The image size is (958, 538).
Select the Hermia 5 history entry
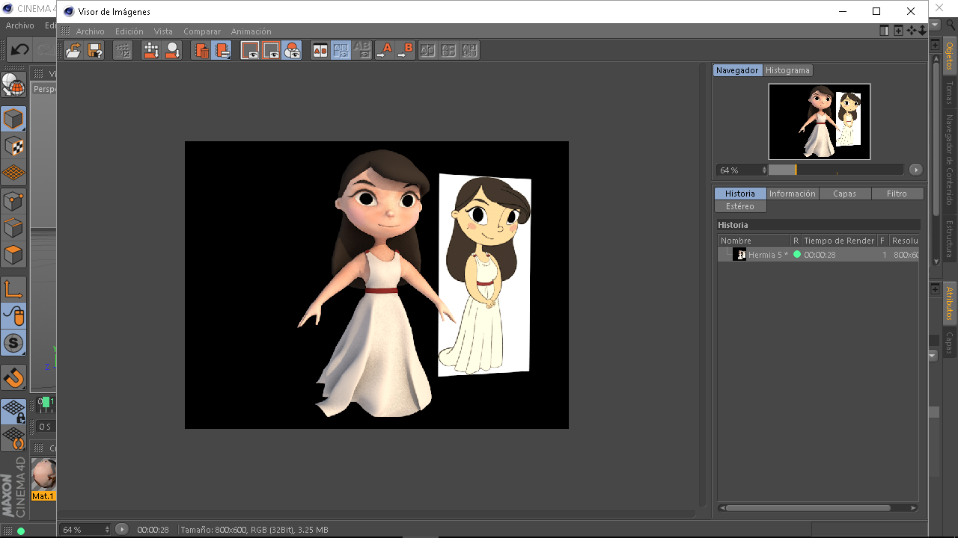tap(766, 255)
